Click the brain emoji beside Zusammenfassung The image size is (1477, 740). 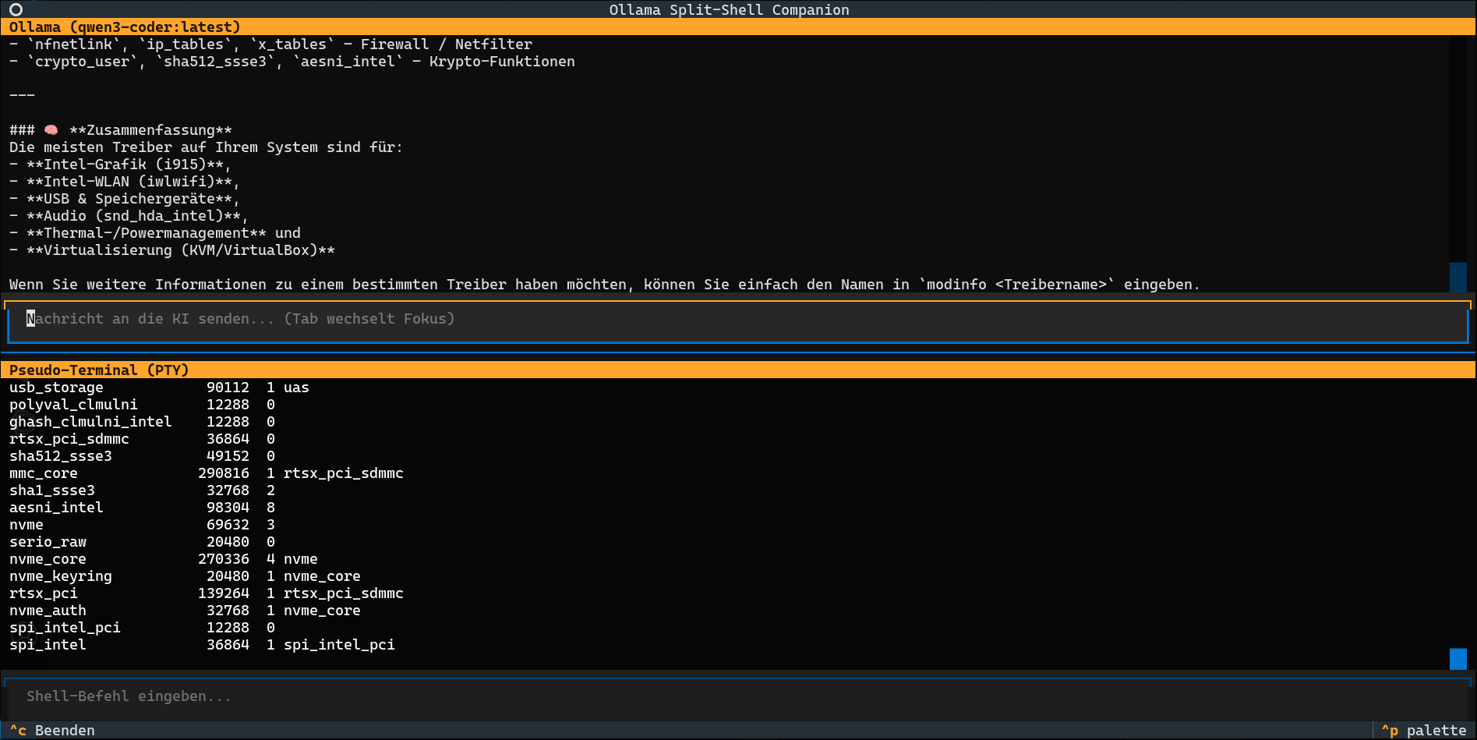(51, 130)
